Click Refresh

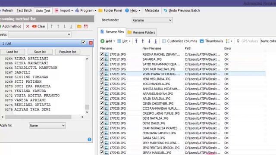7,10
